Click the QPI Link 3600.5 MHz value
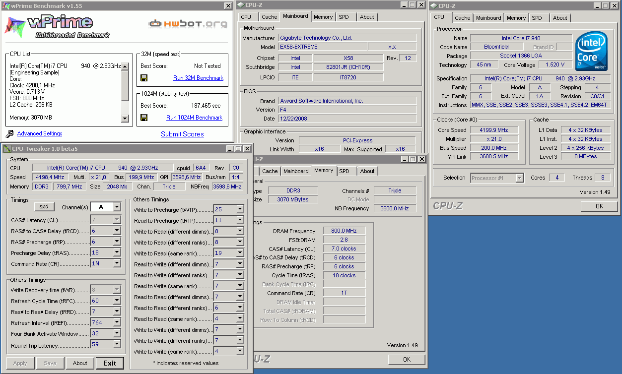This screenshot has height=374, width=622. (x=494, y=156)
